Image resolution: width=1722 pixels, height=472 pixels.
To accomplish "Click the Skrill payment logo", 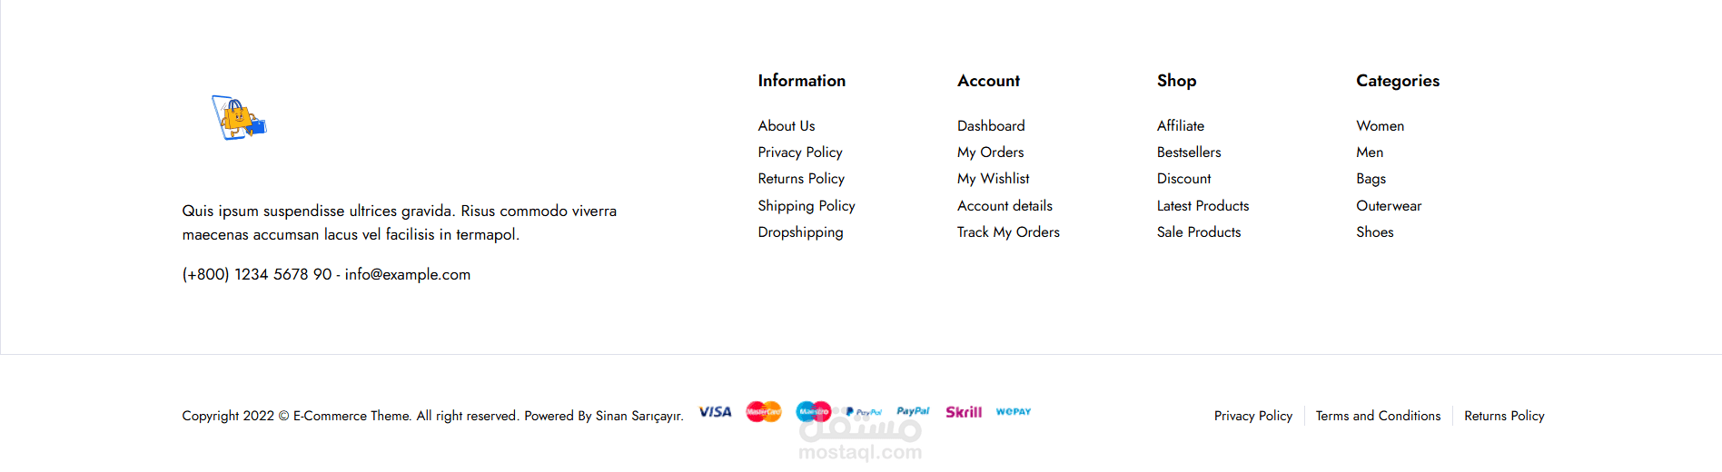I will tap(964, 412).
